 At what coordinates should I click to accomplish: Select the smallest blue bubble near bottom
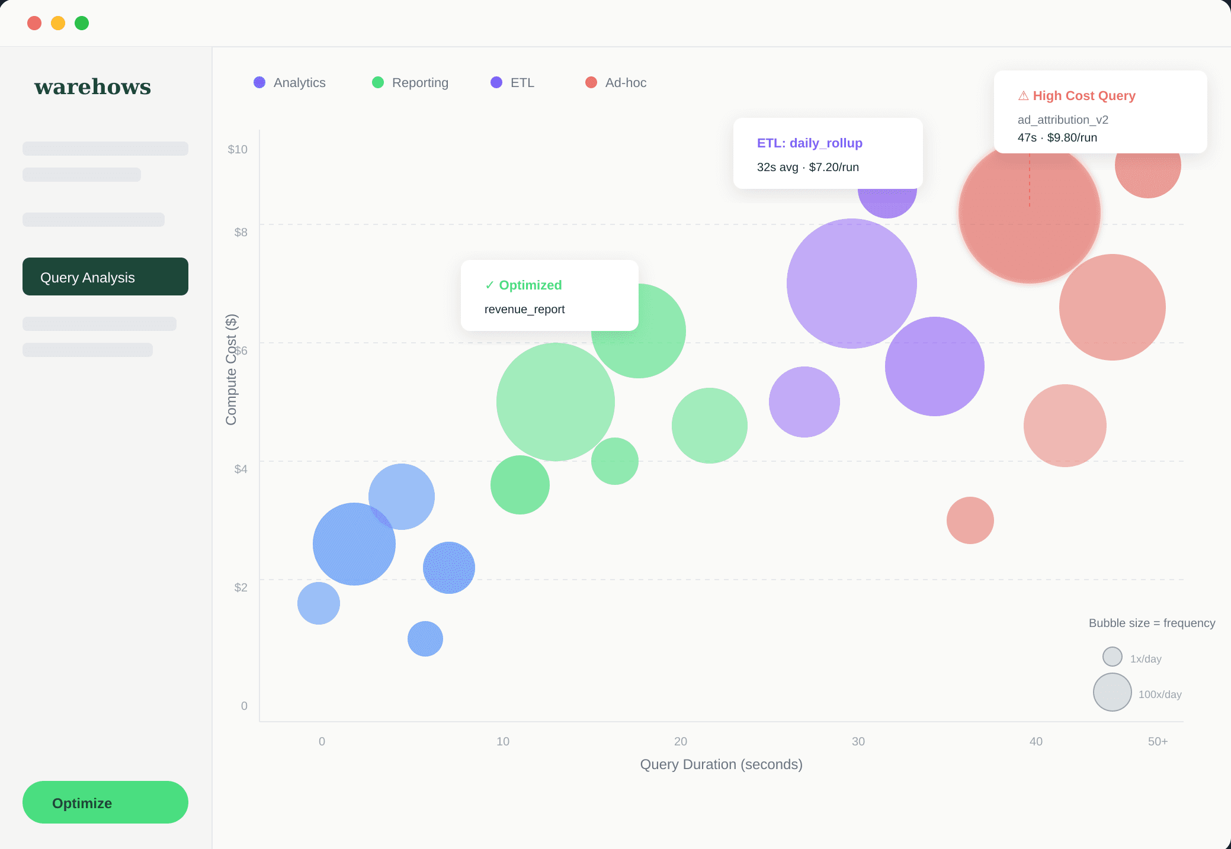[x=425, y=639]
